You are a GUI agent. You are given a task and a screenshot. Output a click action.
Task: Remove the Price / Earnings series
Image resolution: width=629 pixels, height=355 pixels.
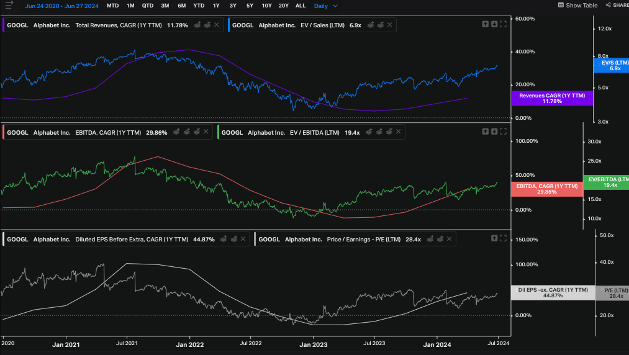pyautogui.click(x=450, y=239)
